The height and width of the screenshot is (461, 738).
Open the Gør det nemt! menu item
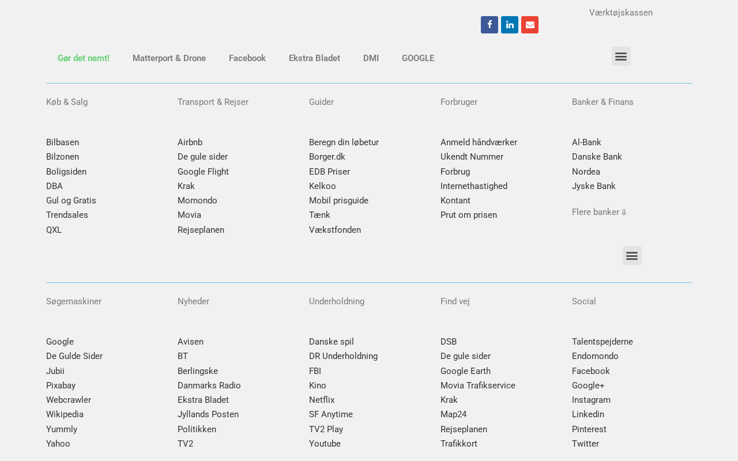click(84, 58)
